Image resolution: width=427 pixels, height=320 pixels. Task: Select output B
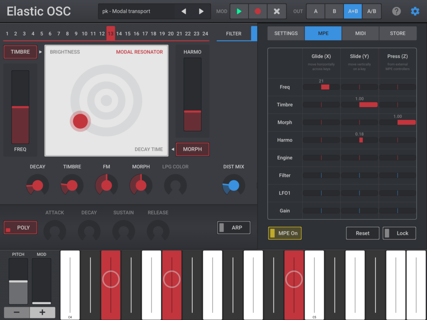coord(334,11)
